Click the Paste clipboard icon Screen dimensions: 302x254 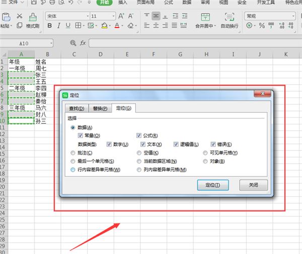[x=6, y=17]
